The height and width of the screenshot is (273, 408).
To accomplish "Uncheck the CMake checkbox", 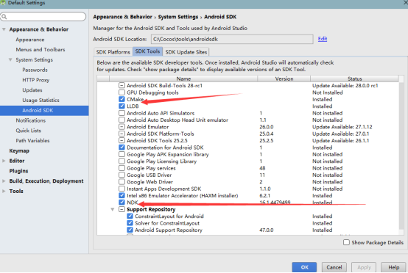I will (122, 99).
